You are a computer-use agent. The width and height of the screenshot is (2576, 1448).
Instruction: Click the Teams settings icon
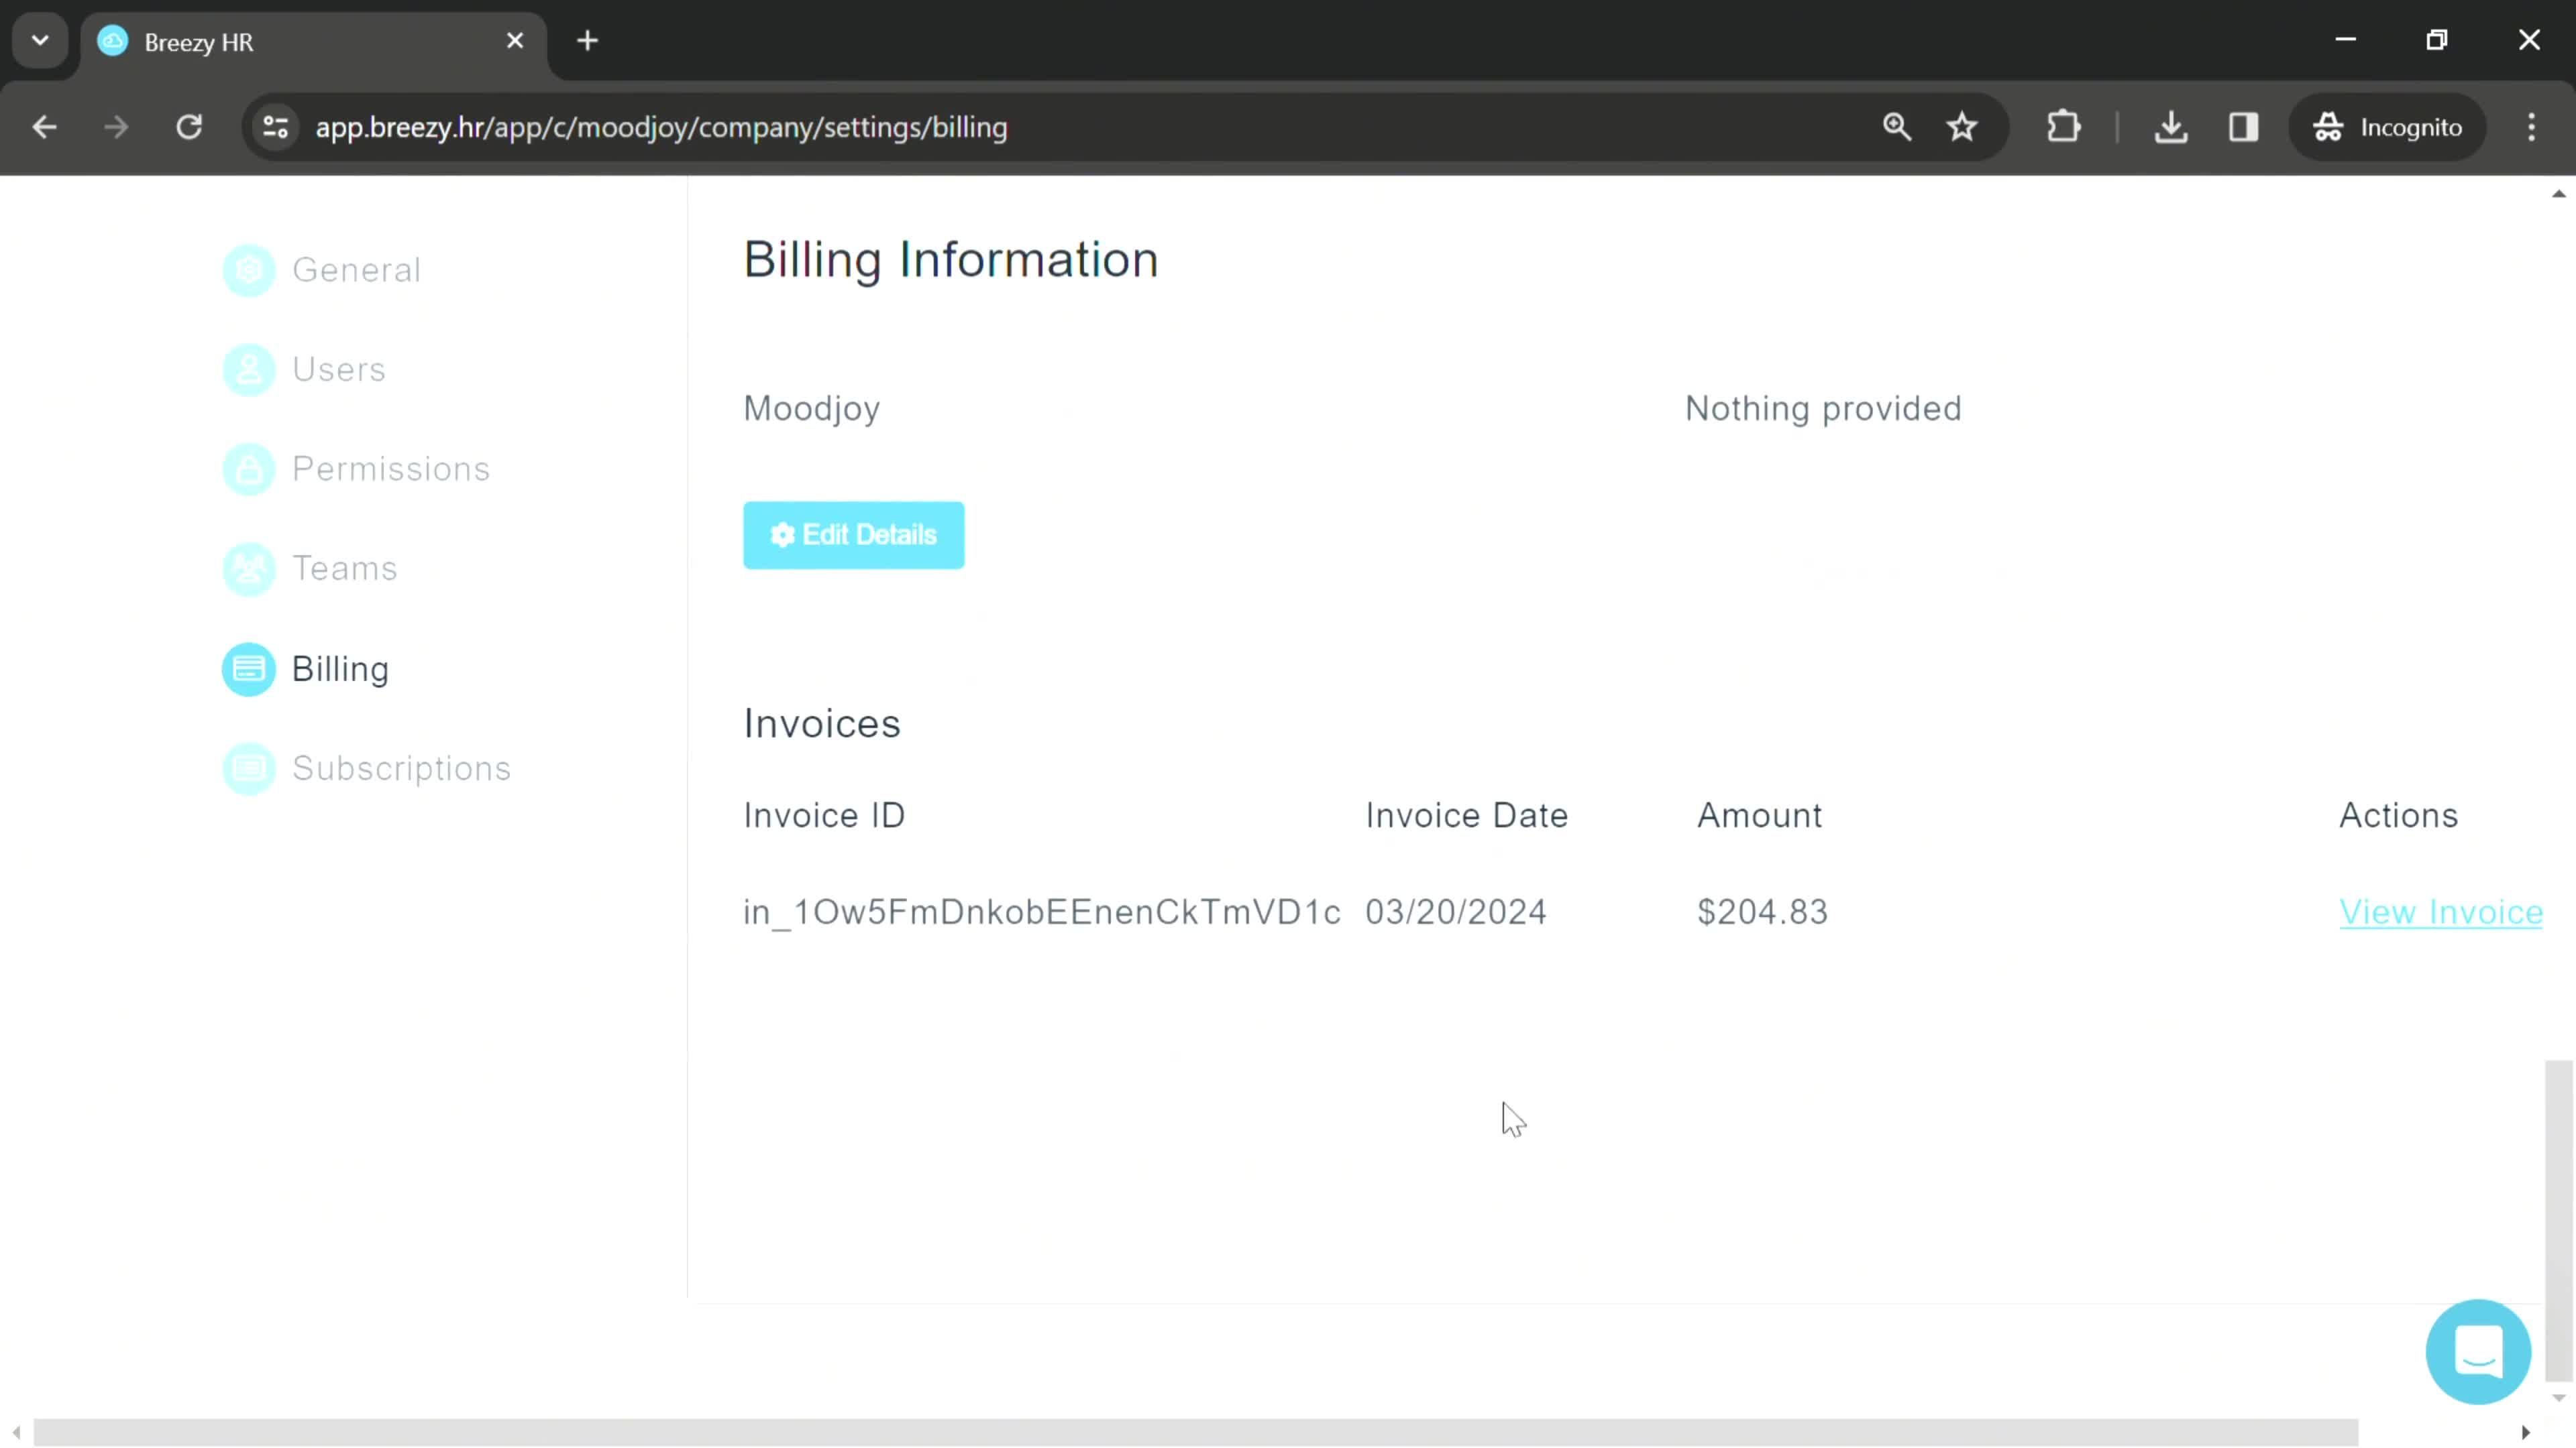tap(250, 569)
